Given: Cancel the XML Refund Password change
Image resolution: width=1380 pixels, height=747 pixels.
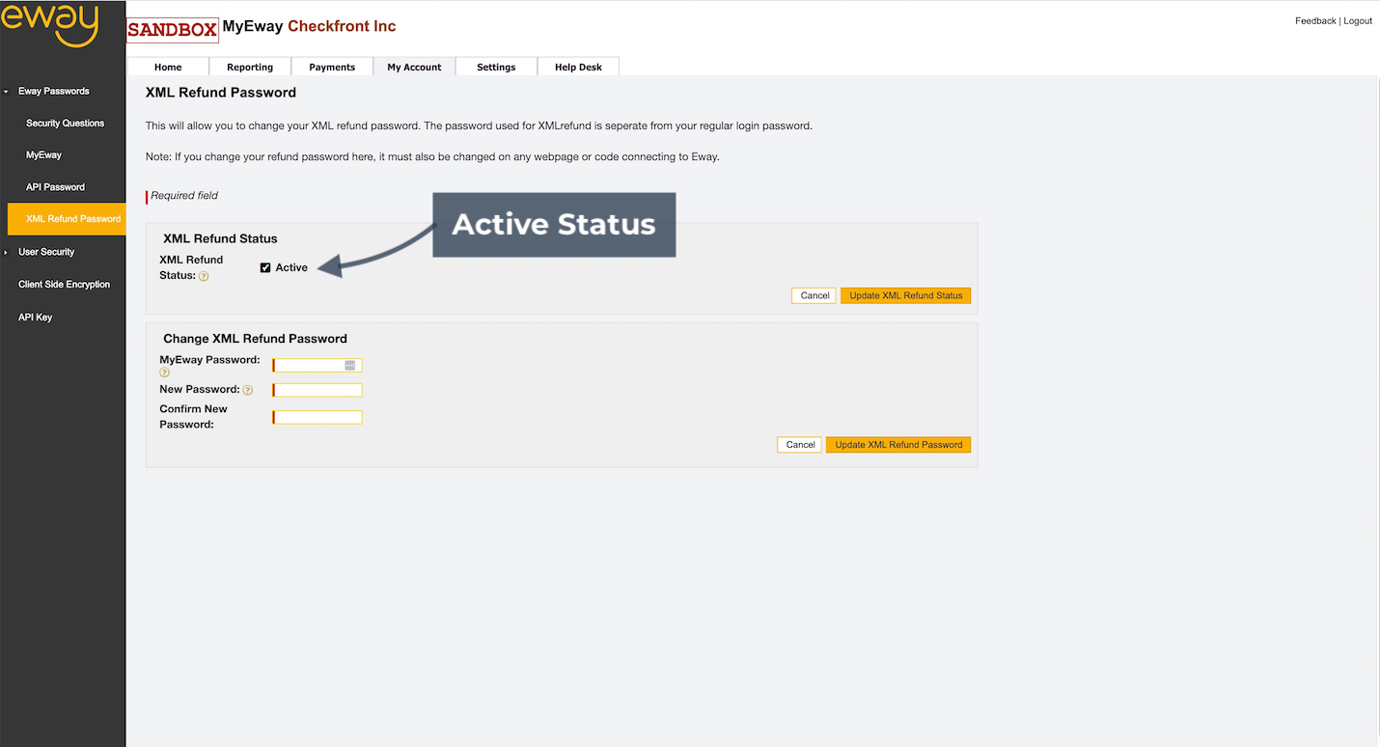Looking at the screenshot, I should [800, 445].
